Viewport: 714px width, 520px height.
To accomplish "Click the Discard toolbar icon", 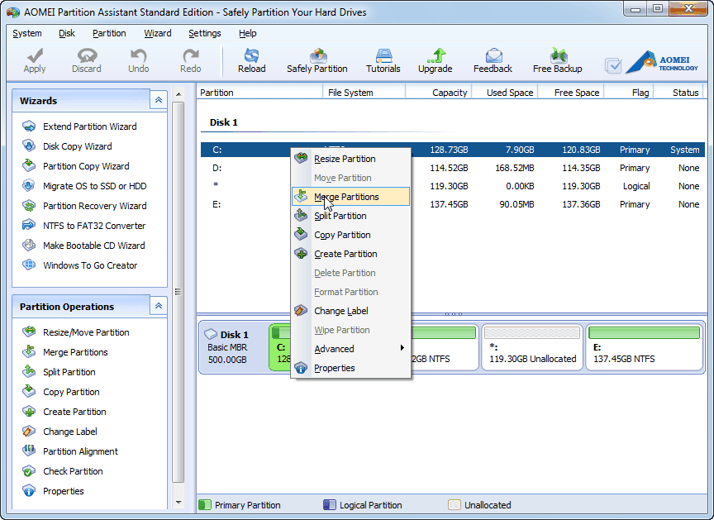I will [x=87, y=60].
